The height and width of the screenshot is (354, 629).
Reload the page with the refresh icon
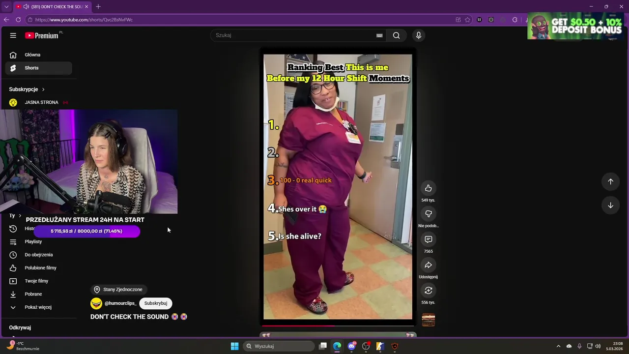tap(18, 20)
